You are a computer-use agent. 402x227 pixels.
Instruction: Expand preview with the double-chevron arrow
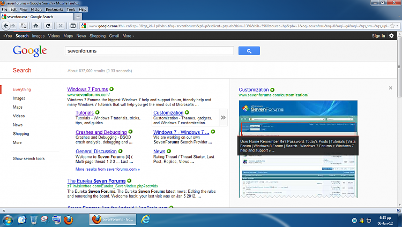tap(223, 117)
